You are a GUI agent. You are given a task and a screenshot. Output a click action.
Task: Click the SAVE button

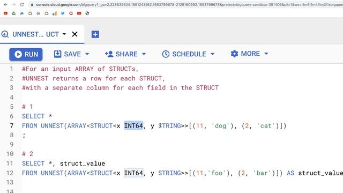point(68,54)
